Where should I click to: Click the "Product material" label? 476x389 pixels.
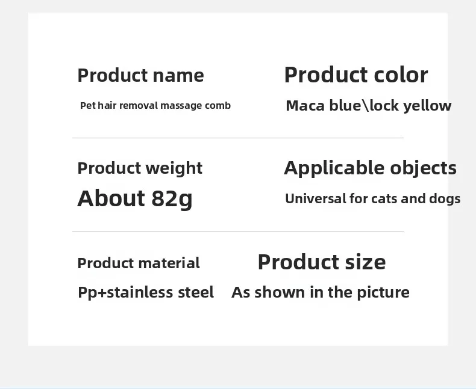(139, 263)
